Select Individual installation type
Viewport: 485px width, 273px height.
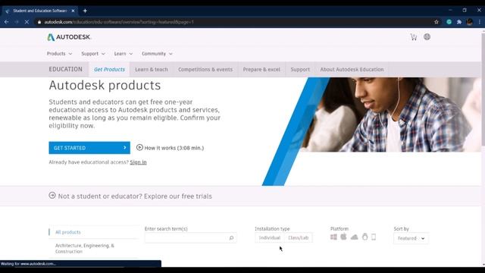[x=270, y=237]
